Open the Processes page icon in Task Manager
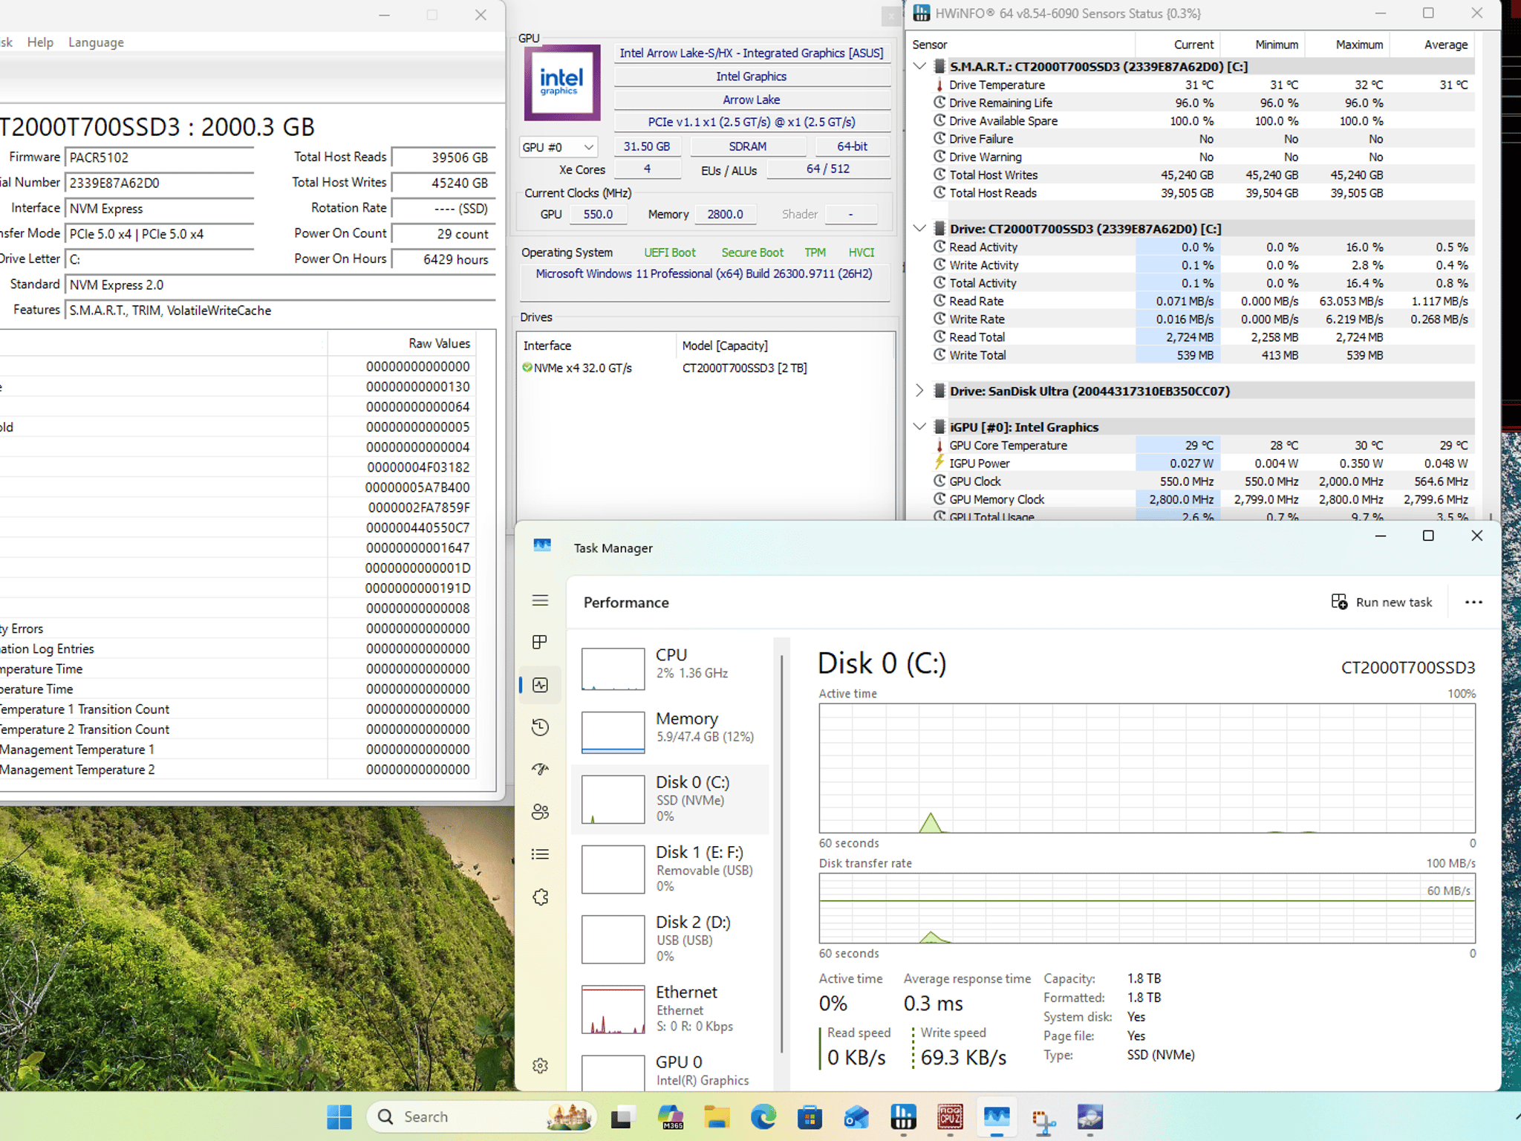The image size is (1521, 1141). click(540, 642)
